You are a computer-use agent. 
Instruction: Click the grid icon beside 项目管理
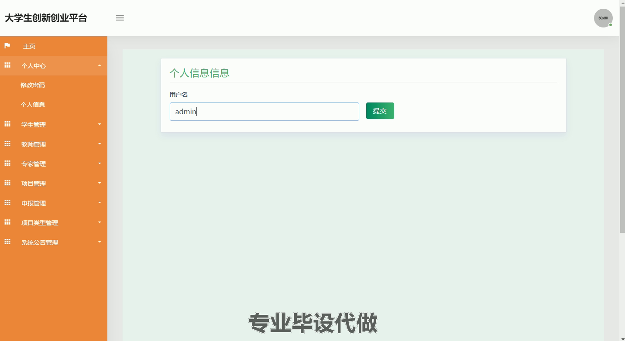[7, 183]
